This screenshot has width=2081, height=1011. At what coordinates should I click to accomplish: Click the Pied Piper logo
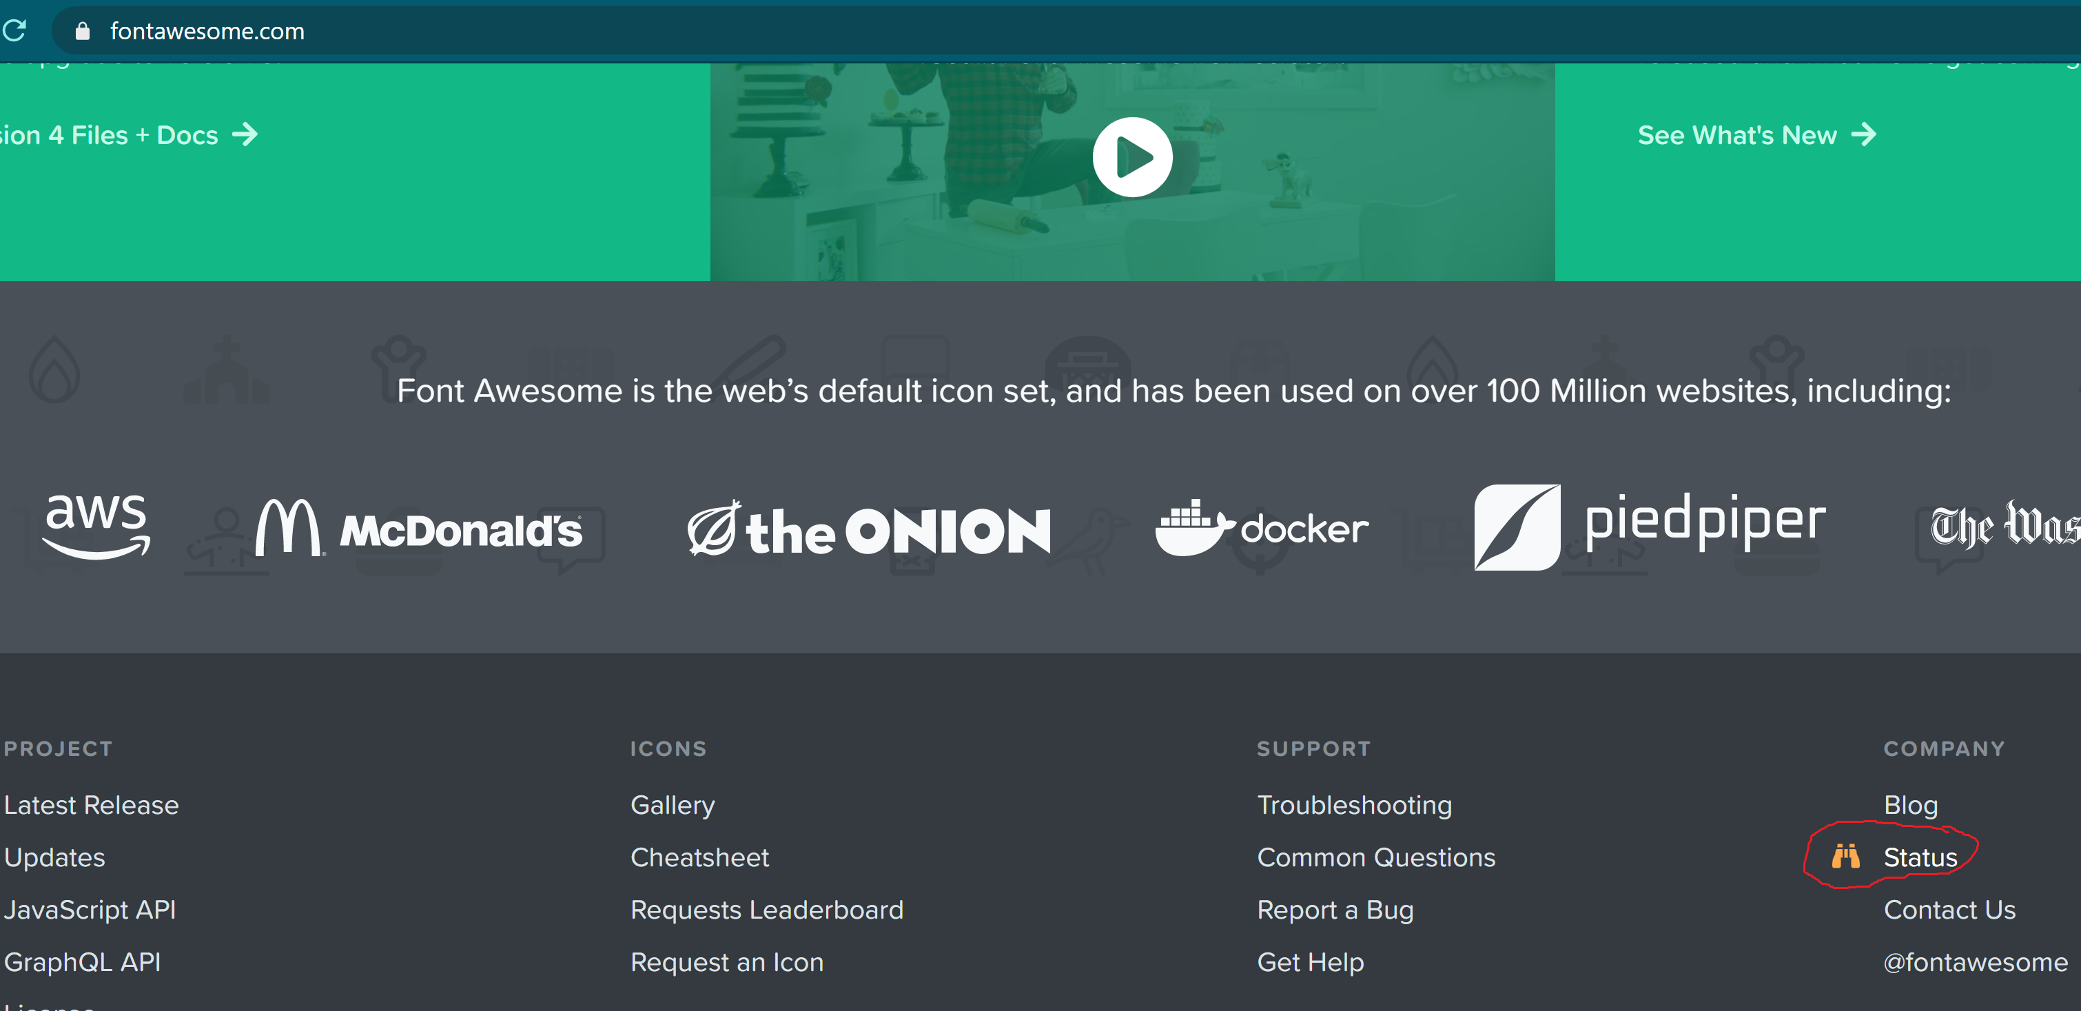[x=1649, y=526]
